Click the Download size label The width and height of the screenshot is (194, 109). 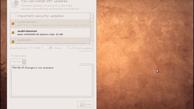tap(25, 48)
